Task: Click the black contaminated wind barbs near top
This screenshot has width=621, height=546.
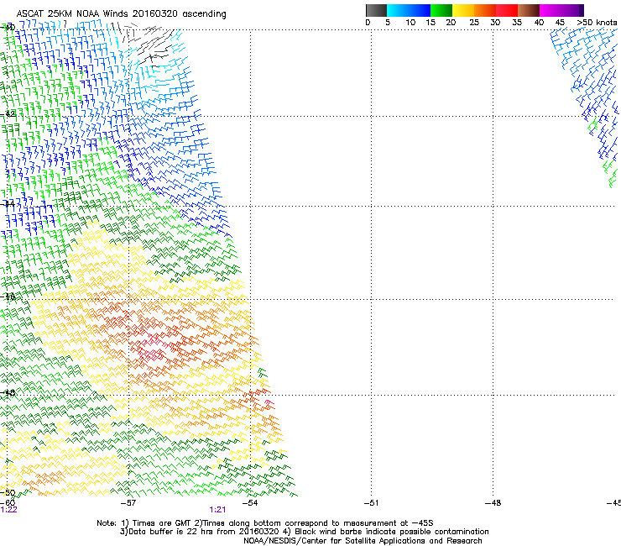Action: 149,45
